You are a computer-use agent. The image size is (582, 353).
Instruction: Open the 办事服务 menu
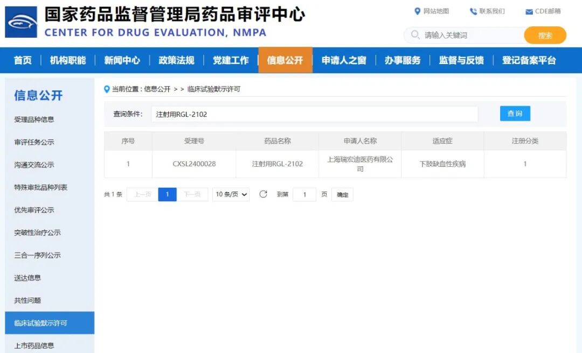tap(403, 60)
